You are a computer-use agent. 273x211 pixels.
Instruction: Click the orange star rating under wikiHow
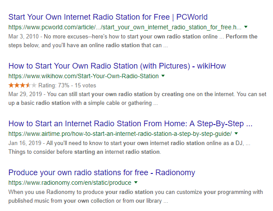click(x=22, y=85)
